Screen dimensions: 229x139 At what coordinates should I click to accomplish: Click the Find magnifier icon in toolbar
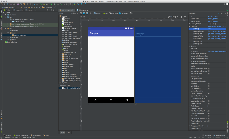click(x=27, y=4)
